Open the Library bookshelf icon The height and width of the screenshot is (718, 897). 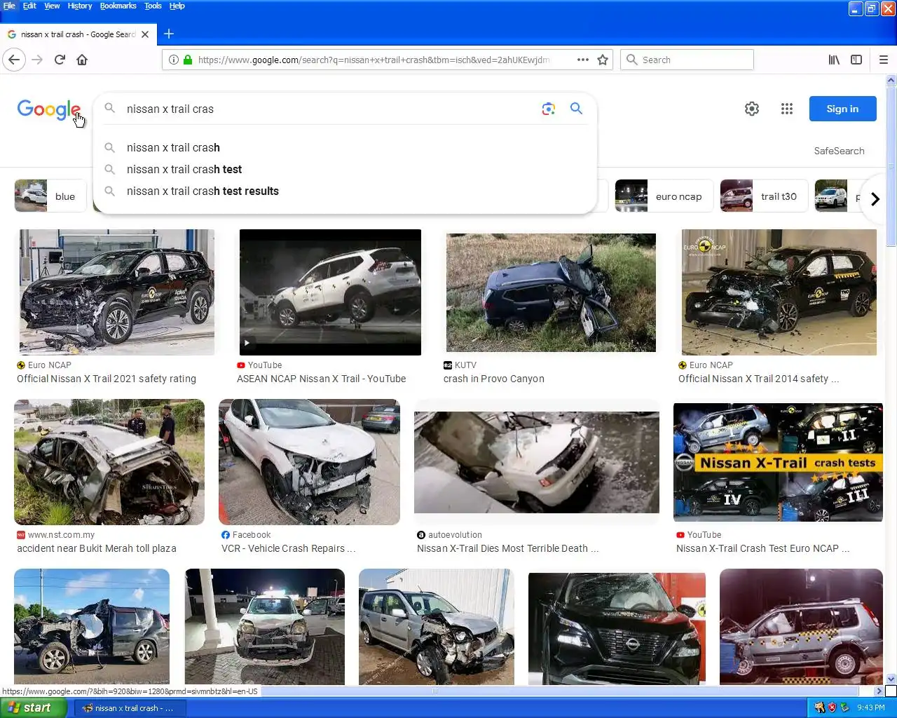click(x=834, y=60)
